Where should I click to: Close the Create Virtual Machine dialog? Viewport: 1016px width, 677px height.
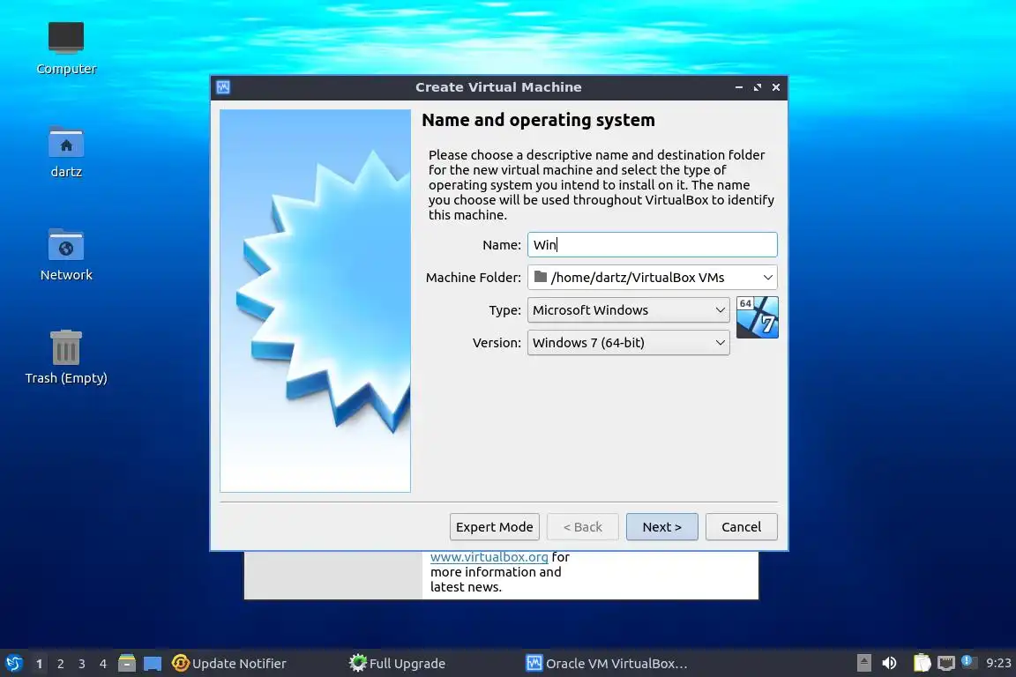coord(775,86)
